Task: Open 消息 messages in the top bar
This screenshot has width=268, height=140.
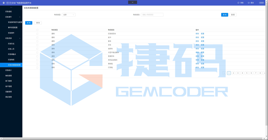Action: tap(241, 3)
